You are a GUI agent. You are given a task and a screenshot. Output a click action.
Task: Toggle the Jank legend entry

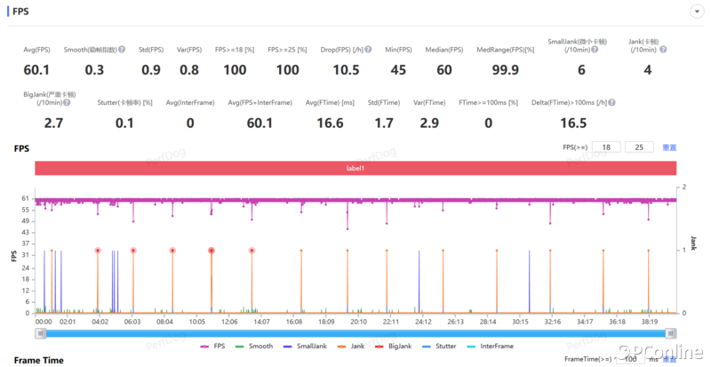[355, 345]
